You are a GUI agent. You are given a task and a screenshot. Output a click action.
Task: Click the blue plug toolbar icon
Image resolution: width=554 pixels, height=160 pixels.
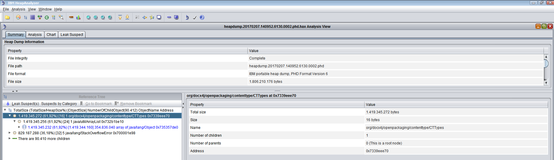(x=145, y=17)
